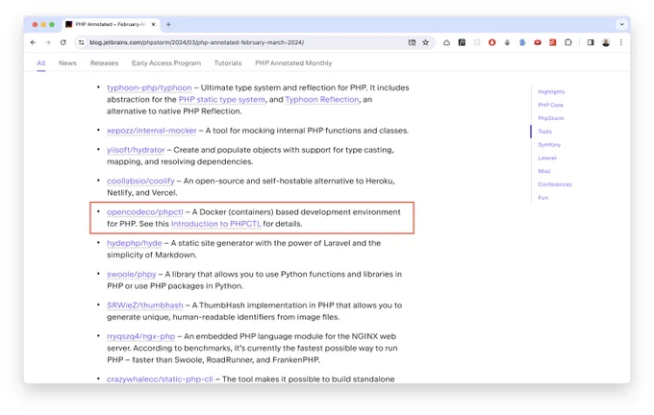Screen dimensions: 654x415
Task: Open the cloud-shaped extension icon
Action: click(x=446, y=42)
